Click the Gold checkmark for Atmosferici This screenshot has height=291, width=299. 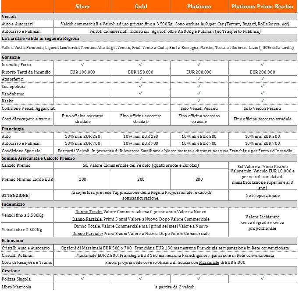[x=141, y=79]
